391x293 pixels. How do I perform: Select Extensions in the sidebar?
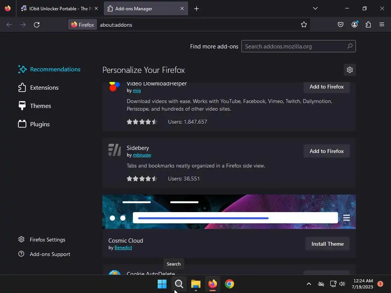tap(38, 88)
